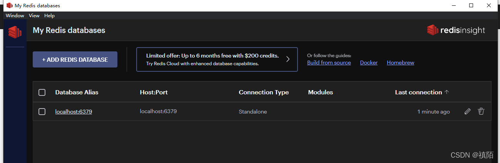
Task: Sort by Last connection column arrow
Action: (x=447, y=92)
